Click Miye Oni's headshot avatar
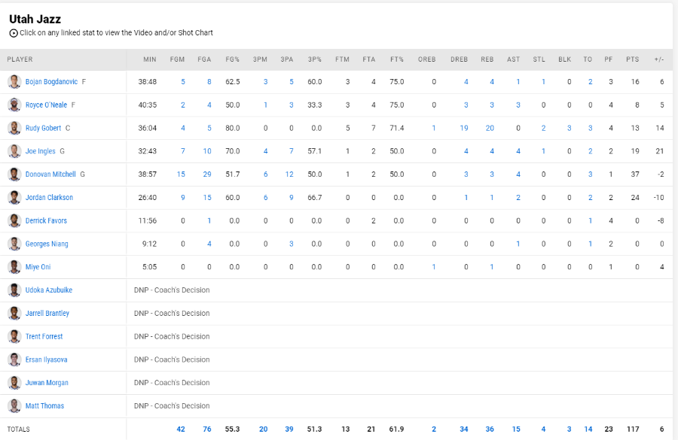The height and width of the screenshot is (440, 678). pyautogui.click(x=14, y=267)
